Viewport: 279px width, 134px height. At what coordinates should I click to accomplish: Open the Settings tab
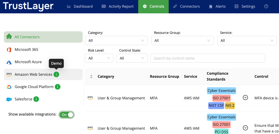(245, 6)
